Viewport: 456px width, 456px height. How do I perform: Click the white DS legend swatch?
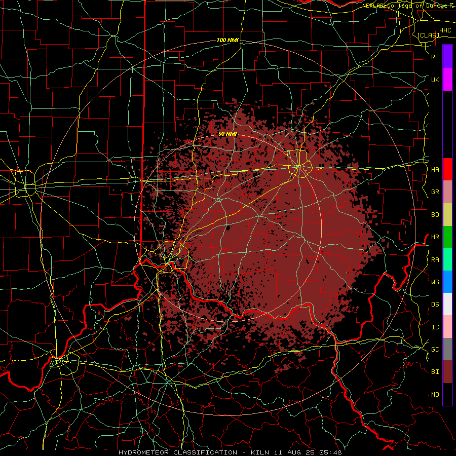pos(447,304)
